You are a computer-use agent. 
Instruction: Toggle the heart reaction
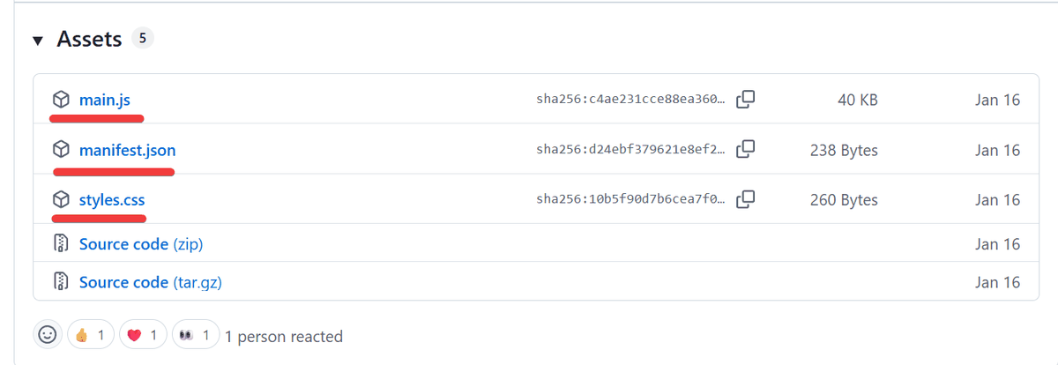point(143,335)
